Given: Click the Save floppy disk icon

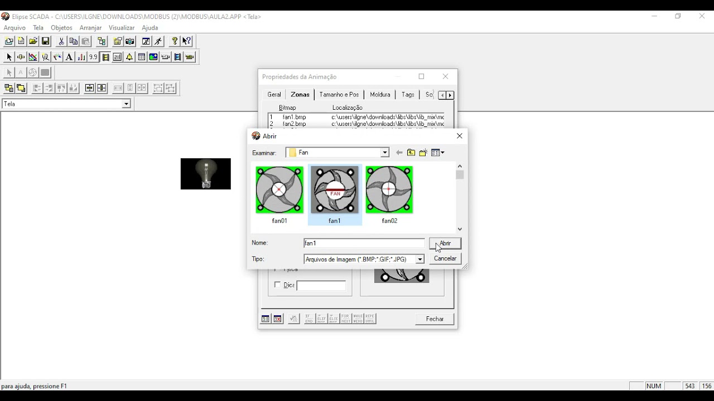Looking at the screenshot, I should pos(46,41).
